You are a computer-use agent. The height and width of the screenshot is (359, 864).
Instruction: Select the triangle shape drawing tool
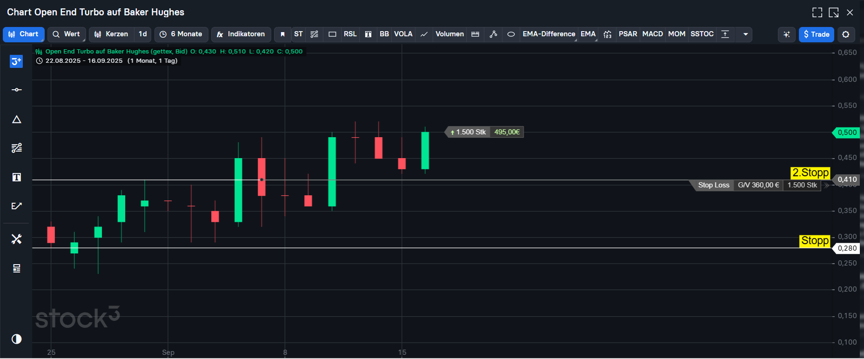(16, 120)
